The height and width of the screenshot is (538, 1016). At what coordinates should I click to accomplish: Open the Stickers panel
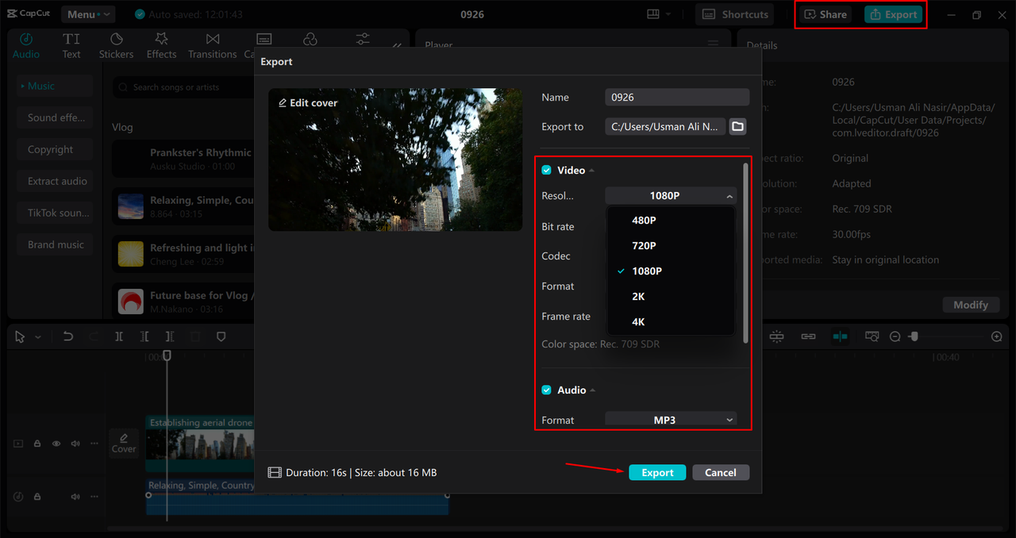click(x=116, y=45)
